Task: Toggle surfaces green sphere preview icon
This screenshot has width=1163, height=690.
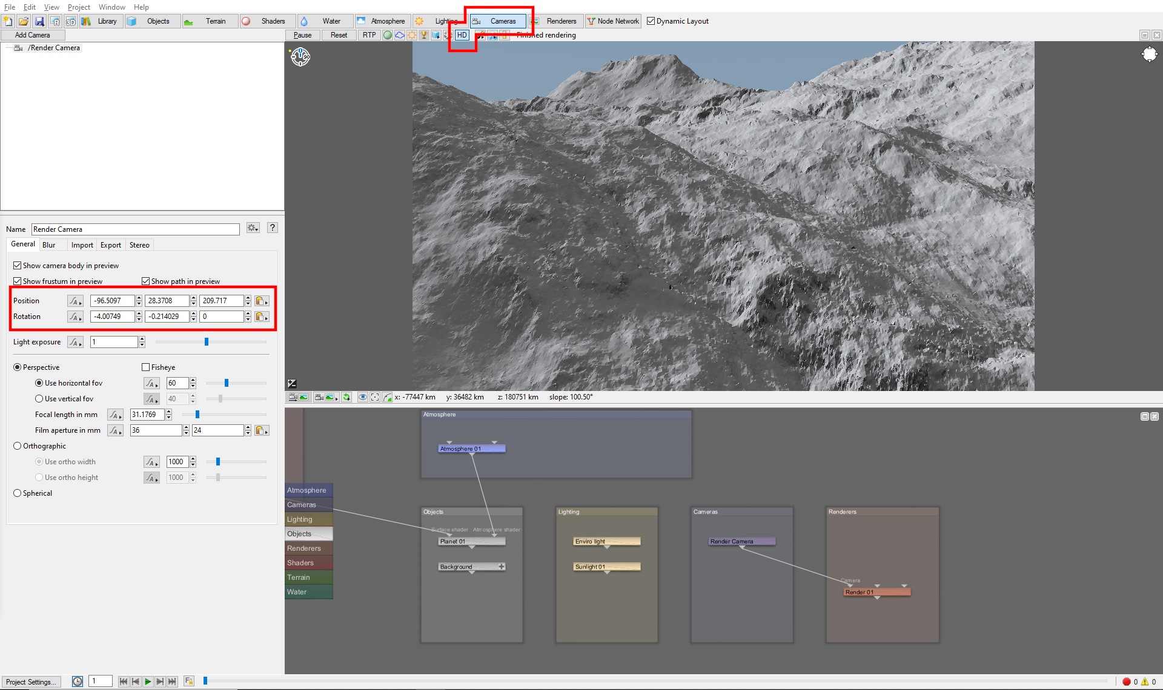Action: 388,35
